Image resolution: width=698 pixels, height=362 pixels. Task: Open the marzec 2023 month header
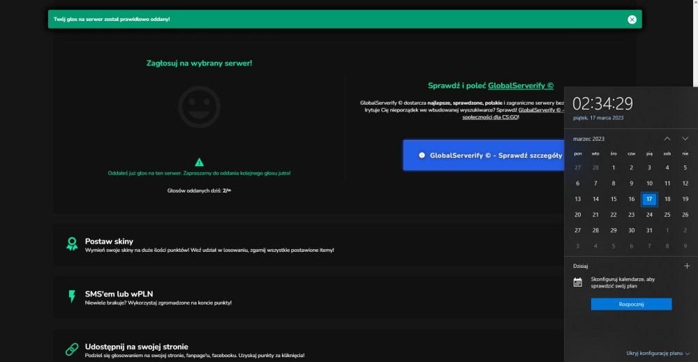tap(588, 139)
